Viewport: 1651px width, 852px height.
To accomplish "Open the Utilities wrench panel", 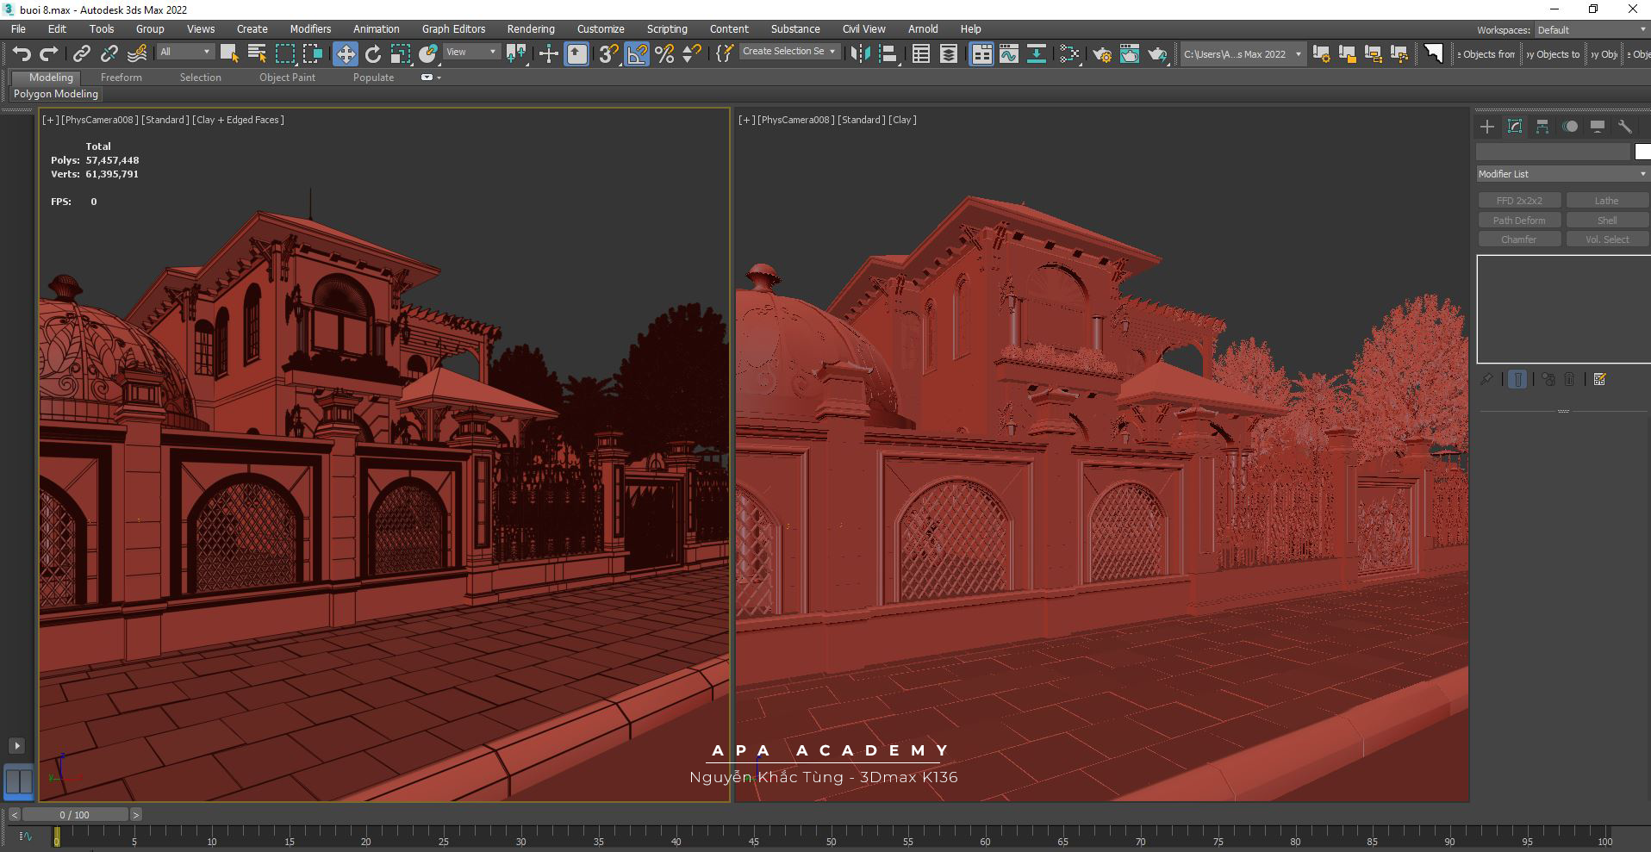I will 1625,127.
